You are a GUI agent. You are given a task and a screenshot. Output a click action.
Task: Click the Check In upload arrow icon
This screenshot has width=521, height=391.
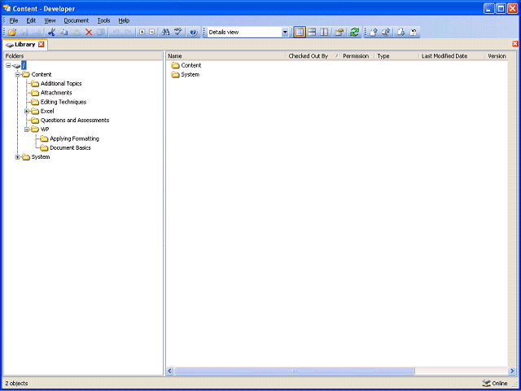pos(374,33)
